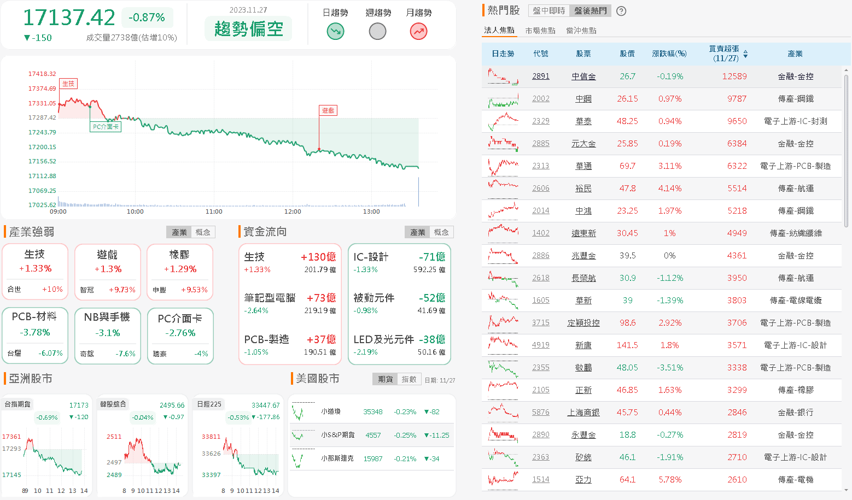852x500 pixels.
Task: Click the 遊戲 marker on the intraday chart
Action: (328, 110)
